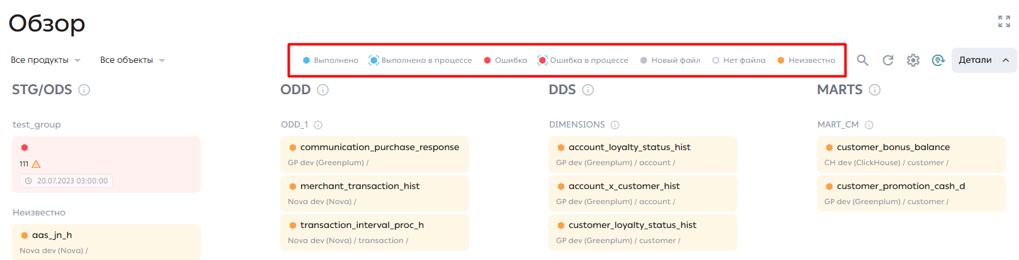Toggle the Новый файл status filter

(x=670, y=60)
